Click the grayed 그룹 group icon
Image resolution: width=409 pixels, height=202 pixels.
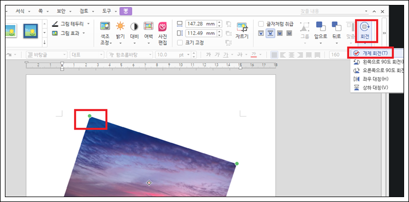coord(305,27)
